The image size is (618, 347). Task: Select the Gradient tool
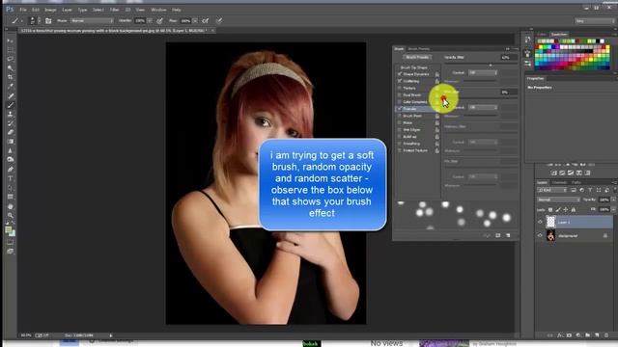tap(11, 142)
